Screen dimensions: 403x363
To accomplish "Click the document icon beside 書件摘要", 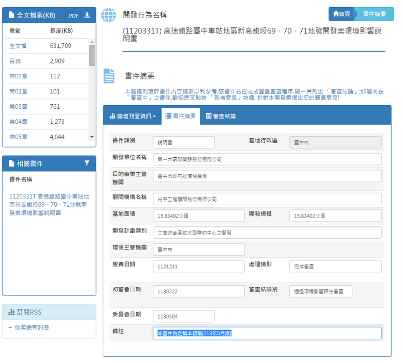I will click(x=109, y=76).
